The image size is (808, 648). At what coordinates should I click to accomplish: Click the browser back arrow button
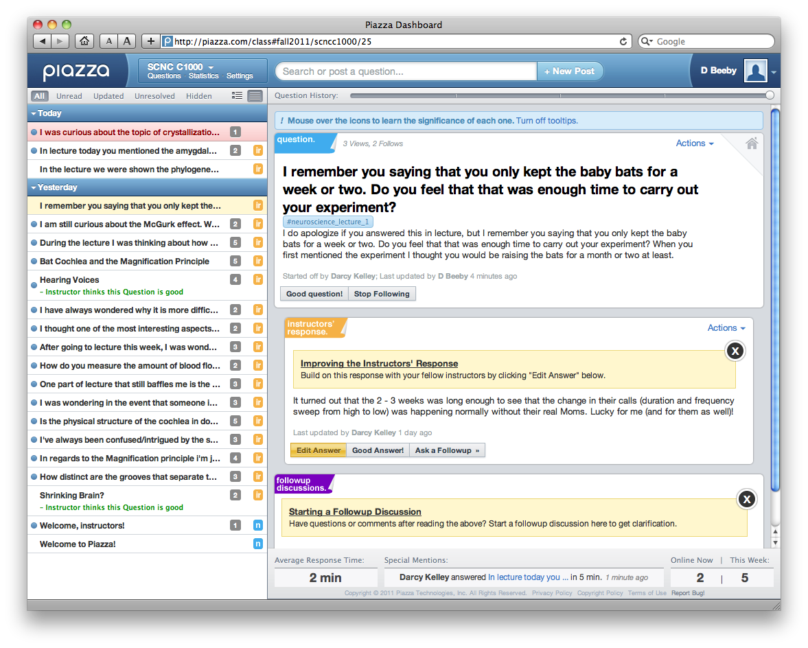point(43,41)
